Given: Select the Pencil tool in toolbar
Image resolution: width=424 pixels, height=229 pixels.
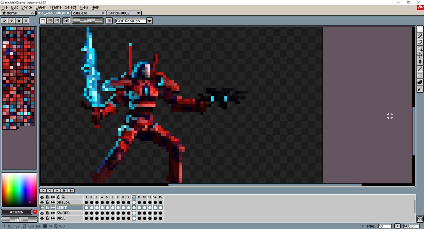Looking at the screenshot, I should 420,36.
